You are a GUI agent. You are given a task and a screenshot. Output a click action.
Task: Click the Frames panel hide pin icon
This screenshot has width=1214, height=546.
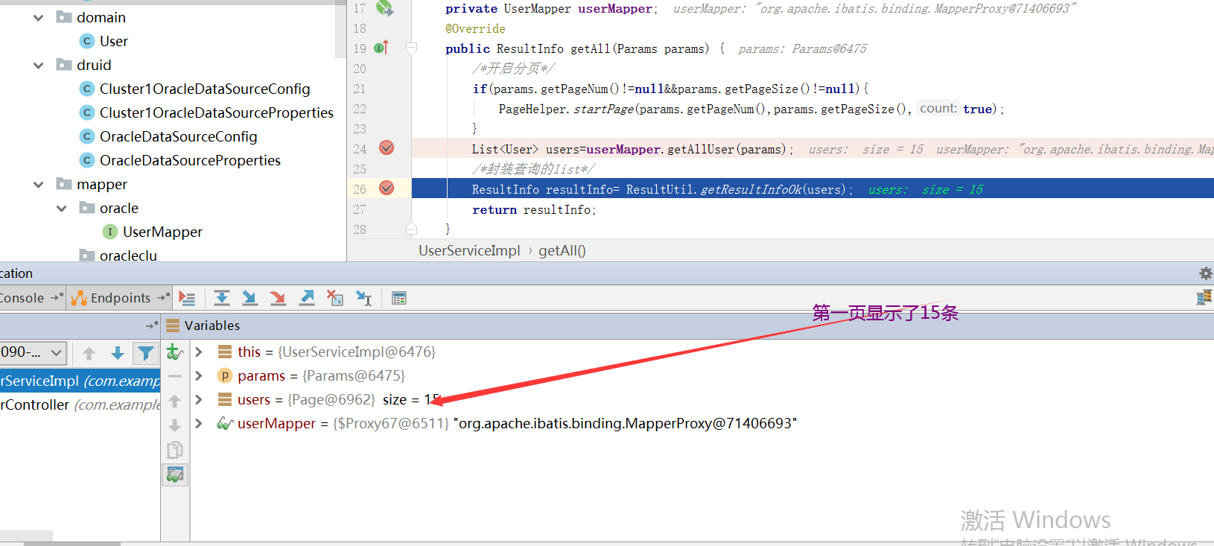pos(152,326)
